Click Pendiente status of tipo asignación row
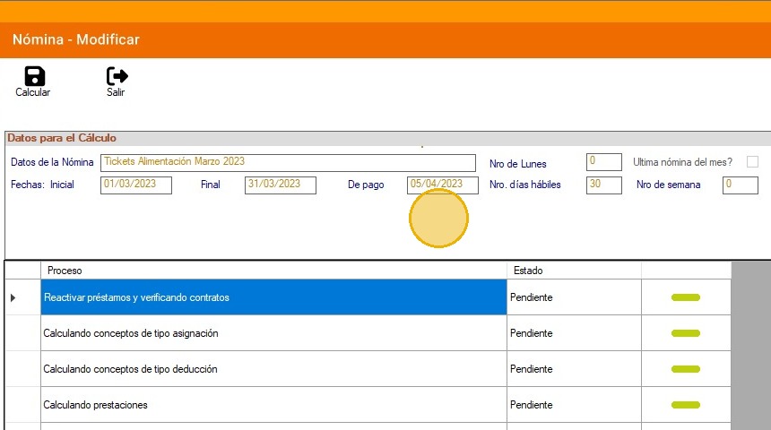This screenshot has height=430, width=771. 532,333
